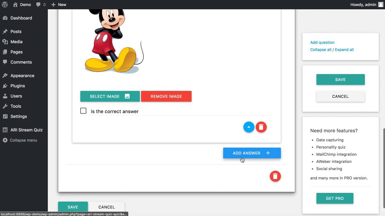The image size is (385, 216).
Task: Click the 'Personality quiz' list item
Action: (331, 147)
